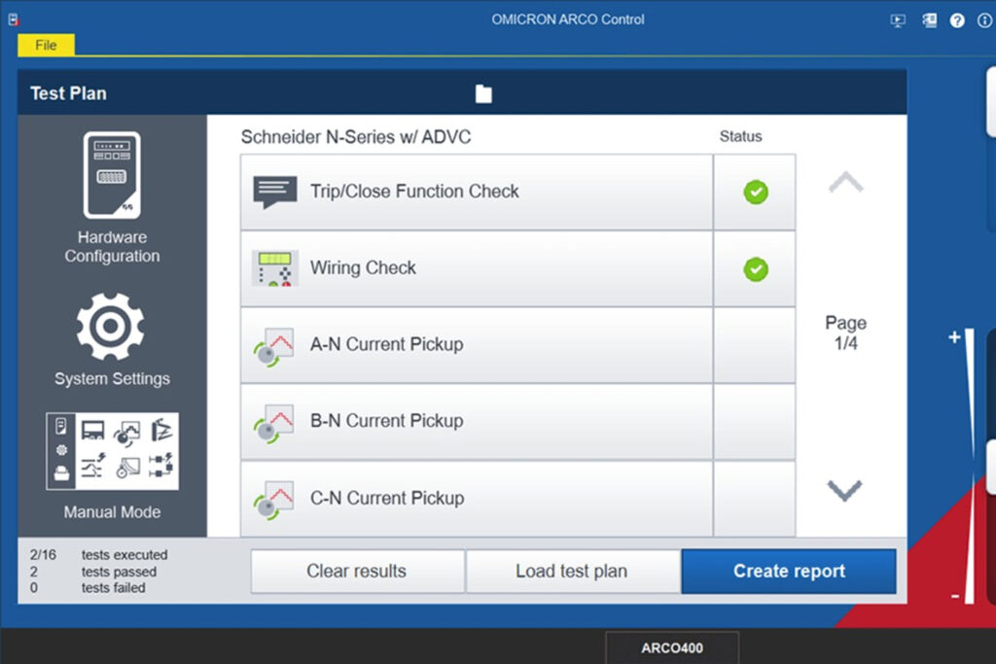Open the info (i) icon in title bar
The width and height of the screenshot is (996, 664).
click(x=984, y=21)
